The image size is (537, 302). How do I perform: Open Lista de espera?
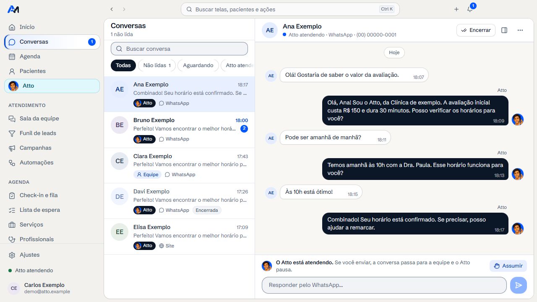click(52, 210)
